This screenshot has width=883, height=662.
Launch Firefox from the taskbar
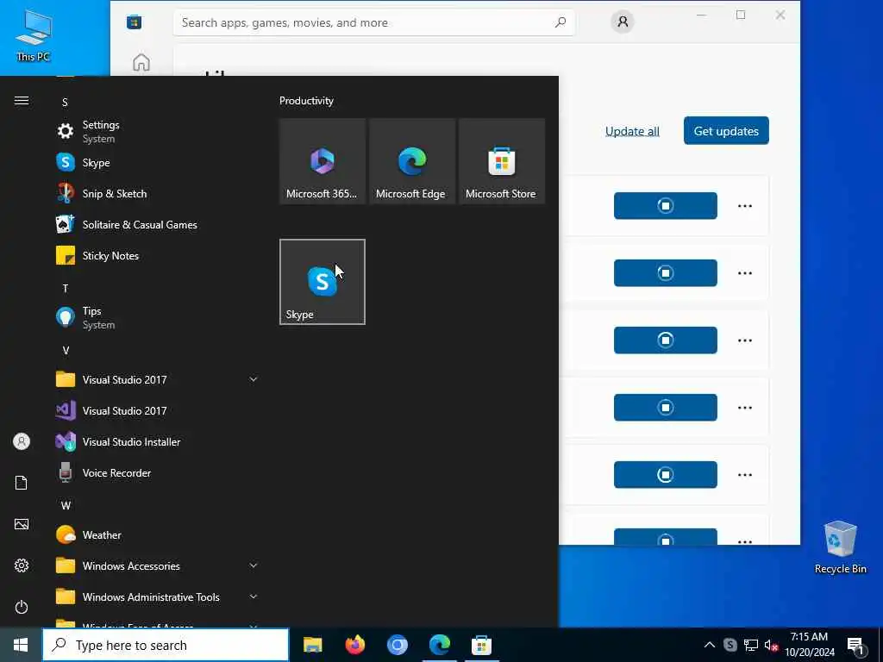pos(354,645)
